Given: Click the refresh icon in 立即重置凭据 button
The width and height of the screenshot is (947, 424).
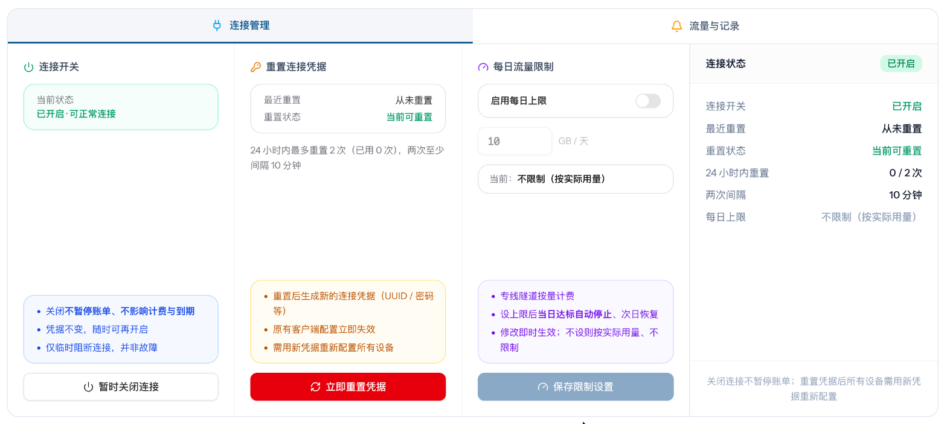Looking at the screenshot, I should pyautogui.click(x=315, y=387).
